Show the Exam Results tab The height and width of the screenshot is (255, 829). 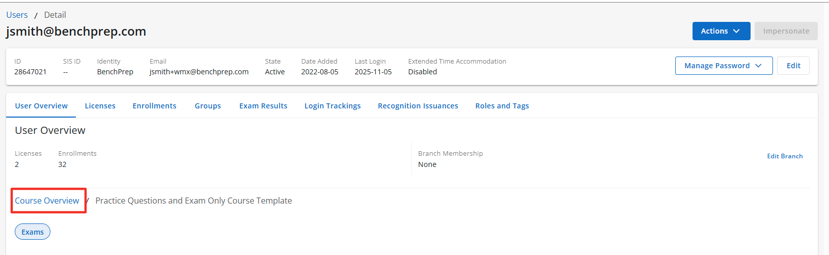(263, 106)
